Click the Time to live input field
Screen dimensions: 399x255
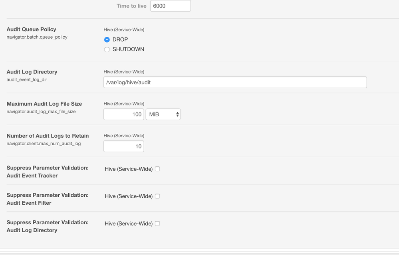171,6
